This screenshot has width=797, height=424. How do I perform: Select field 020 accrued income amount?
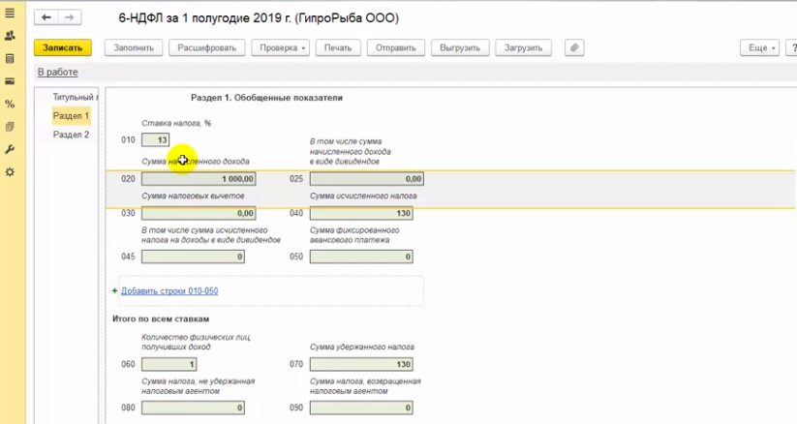click(199, 179)
